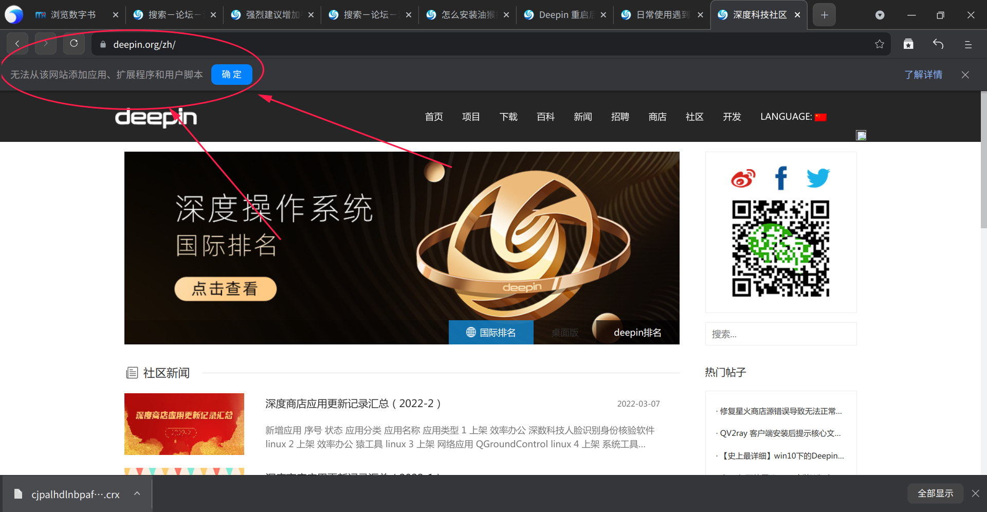Open the LANGUAGE flag selector
The image size is (987, 512).
[820, 117]
